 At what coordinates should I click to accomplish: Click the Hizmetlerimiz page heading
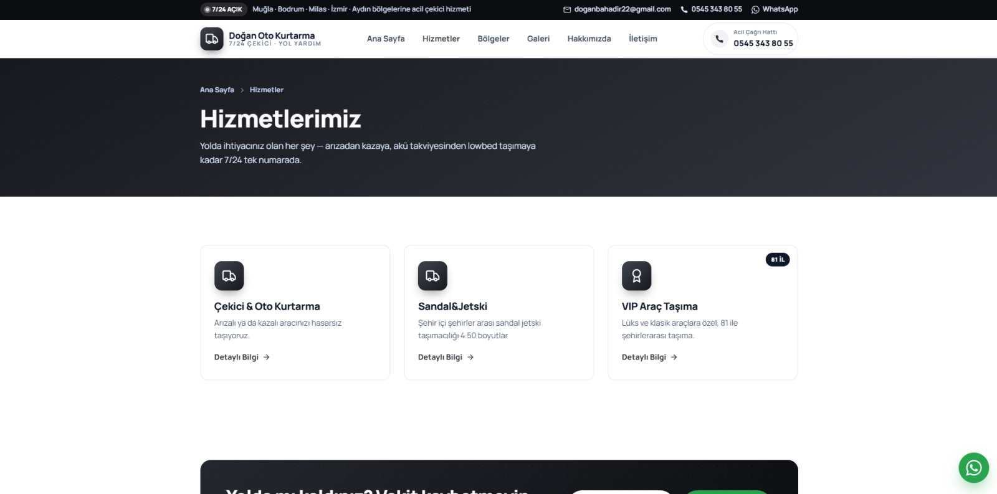tap(280, 119)
